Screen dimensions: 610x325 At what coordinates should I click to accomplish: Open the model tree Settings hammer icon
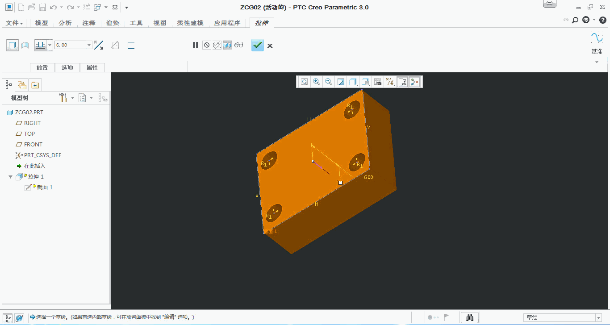pyautogui.click(x=63, y=98)
